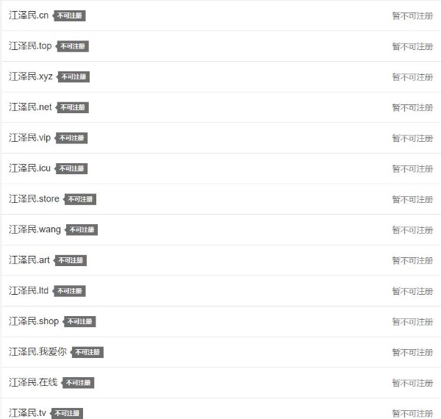Click the 不可注册 badge by the .tv domain
Viewport: 441px width, 419px height.
pyautogui.click(x=67, y=414)
